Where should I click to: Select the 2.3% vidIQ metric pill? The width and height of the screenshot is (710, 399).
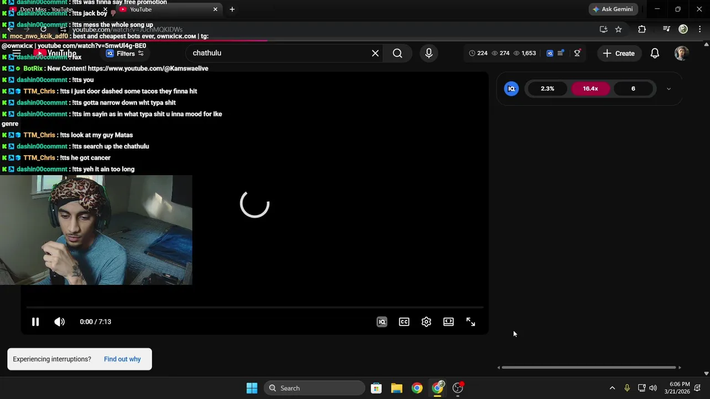[547, 89]
